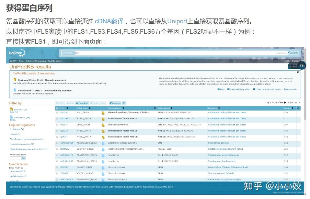Sort by the Protein names column arrows

[123, 108]
